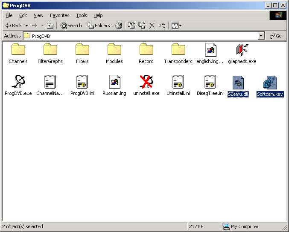
Task: Select the ChannelNa... text file icon
Action: 50,82
